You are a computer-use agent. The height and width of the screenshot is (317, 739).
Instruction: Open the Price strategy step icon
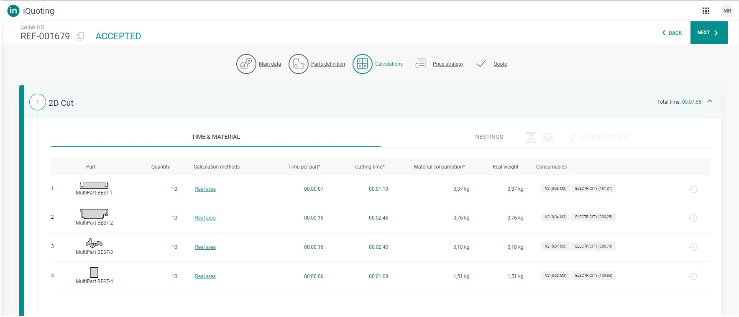(x=420, y=64)
